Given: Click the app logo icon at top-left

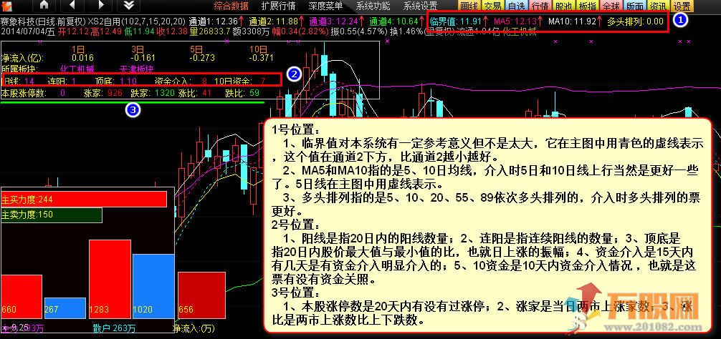Looking at the screenshot, I should pyautogui.click(x=8, y=6).
